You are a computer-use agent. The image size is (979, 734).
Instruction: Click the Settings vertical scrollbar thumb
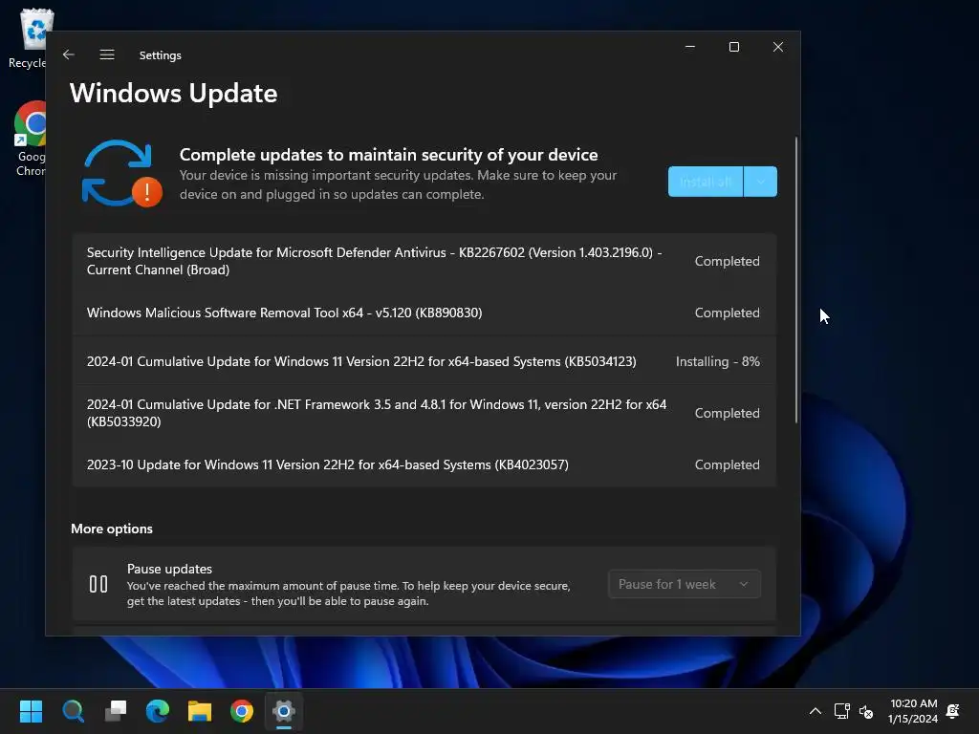pyautogui.click(x=796, y=280)
